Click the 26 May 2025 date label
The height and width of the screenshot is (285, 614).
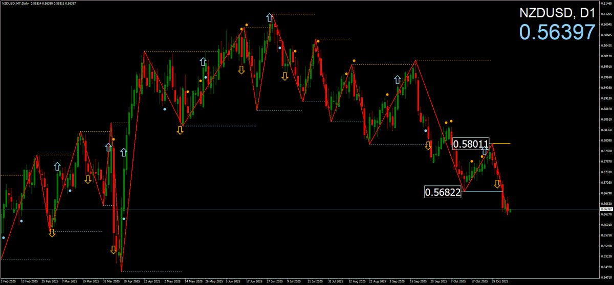214,281
